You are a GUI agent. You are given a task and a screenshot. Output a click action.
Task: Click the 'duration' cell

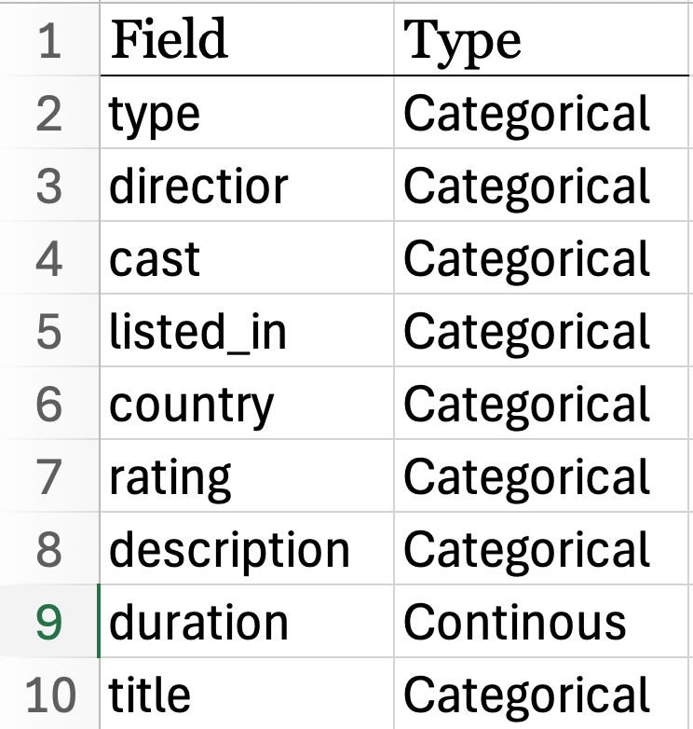coord(246,623)
